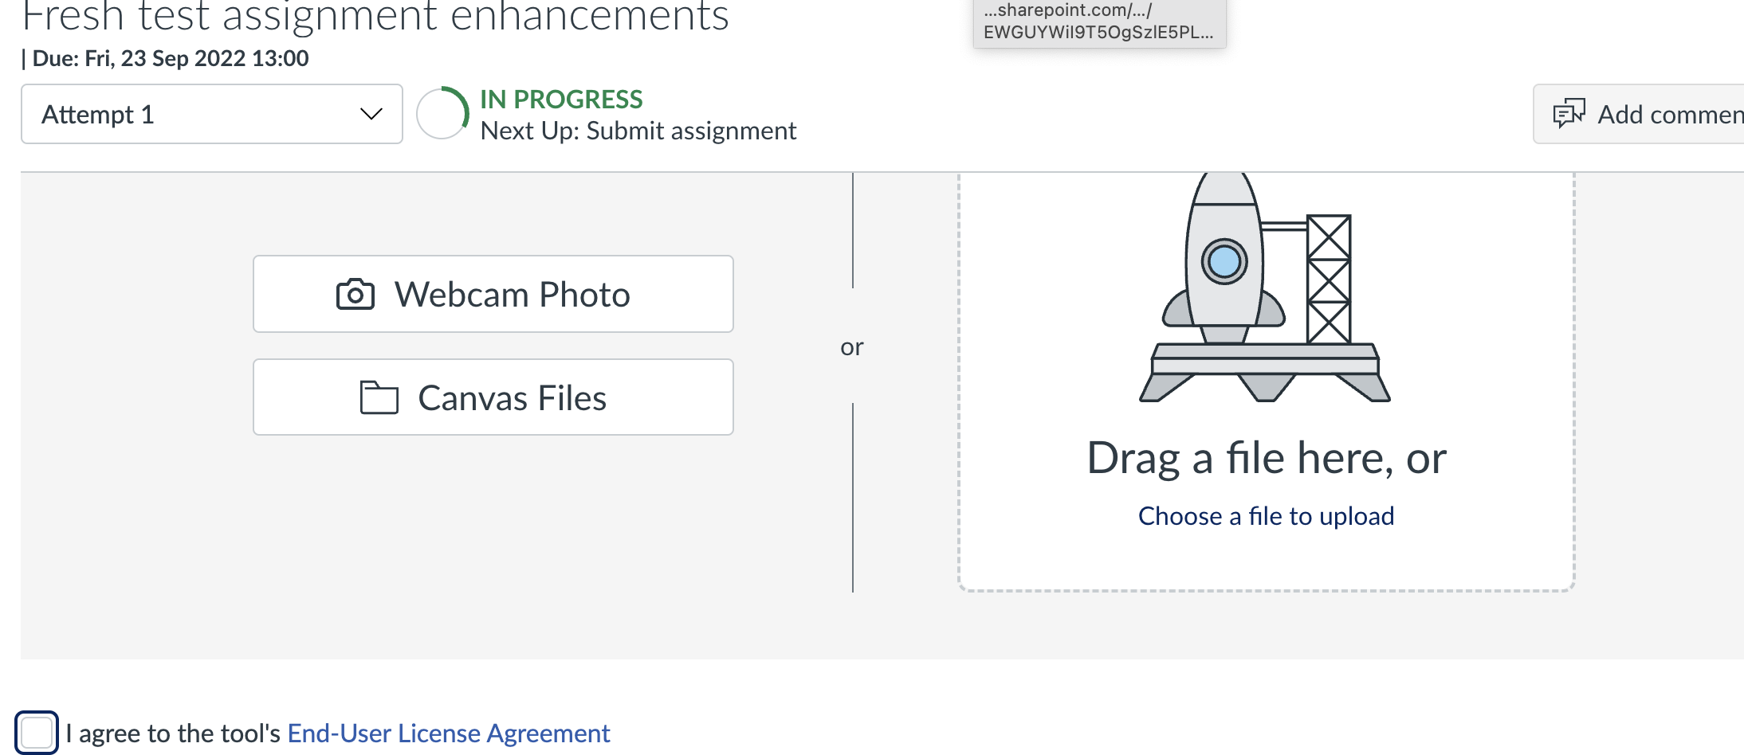
Task: Click the due date text for the assignment
Action: (165, 57)
